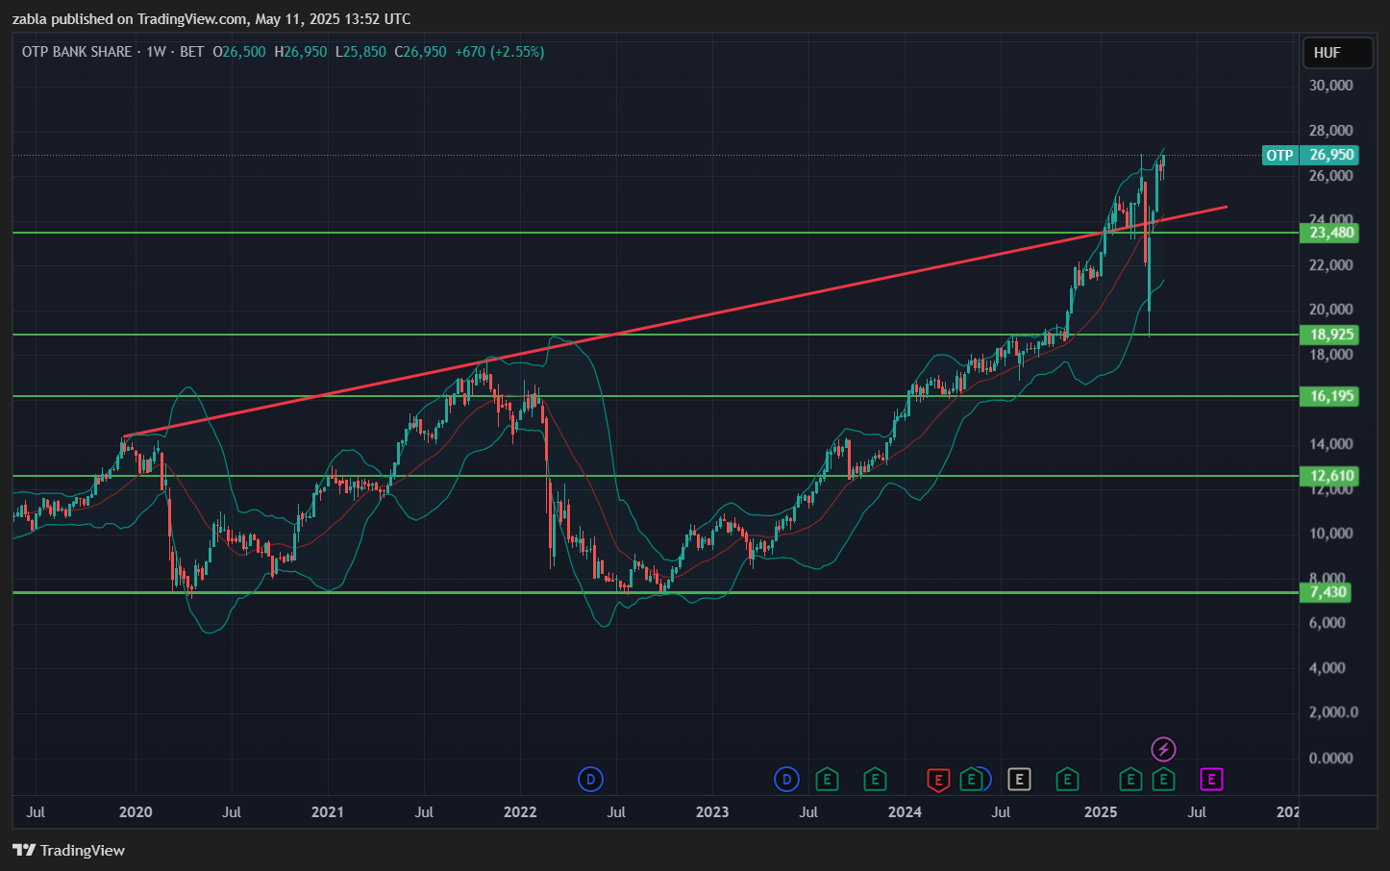Open the green earnings E marker between white E and 2025
This screenshot has width=1390, height=871.
(x=1067, y=780)
